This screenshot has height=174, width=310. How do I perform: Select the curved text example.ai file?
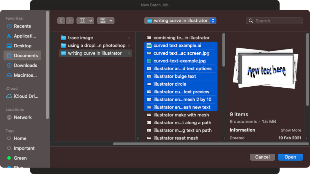[181, 45]
